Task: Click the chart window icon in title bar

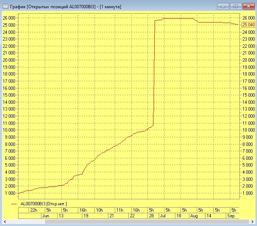Action: (x=5, y=6)
